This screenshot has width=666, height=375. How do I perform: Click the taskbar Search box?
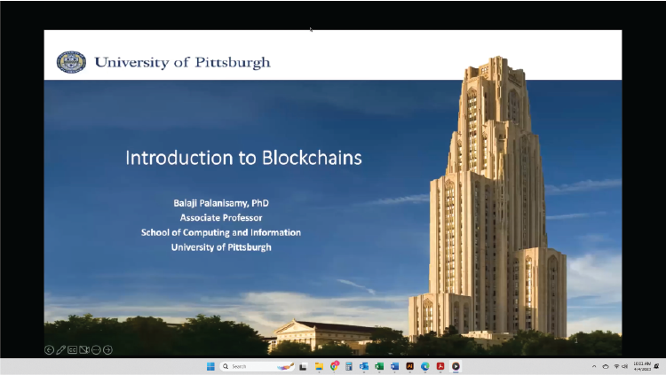pyautogui.click(x=258, y=366)
